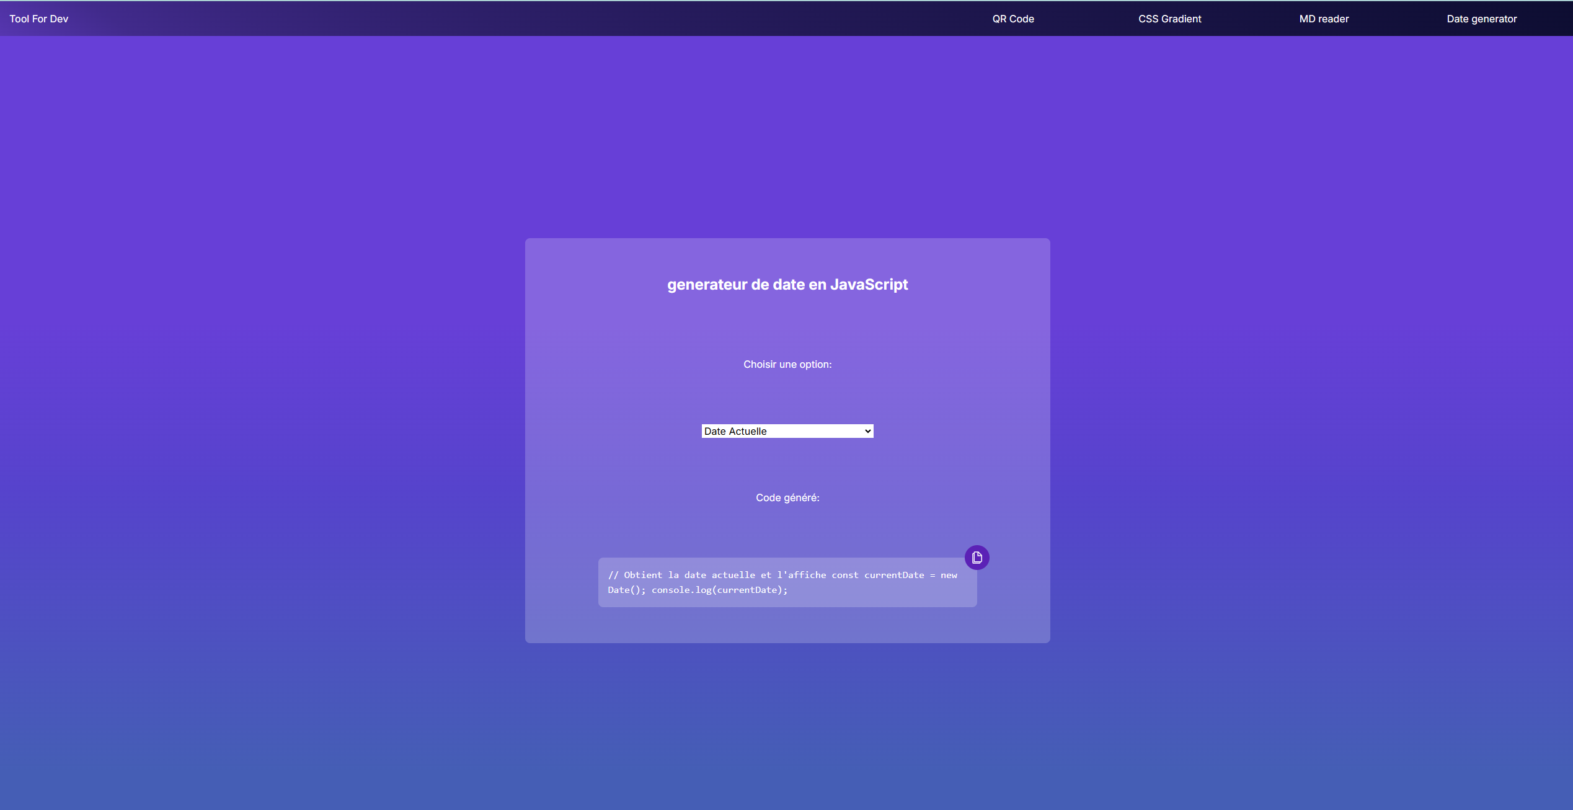The image size is (1573, 810).
Task: Click the dropdown chevron arrow
Action: click(x=867, y=431)
